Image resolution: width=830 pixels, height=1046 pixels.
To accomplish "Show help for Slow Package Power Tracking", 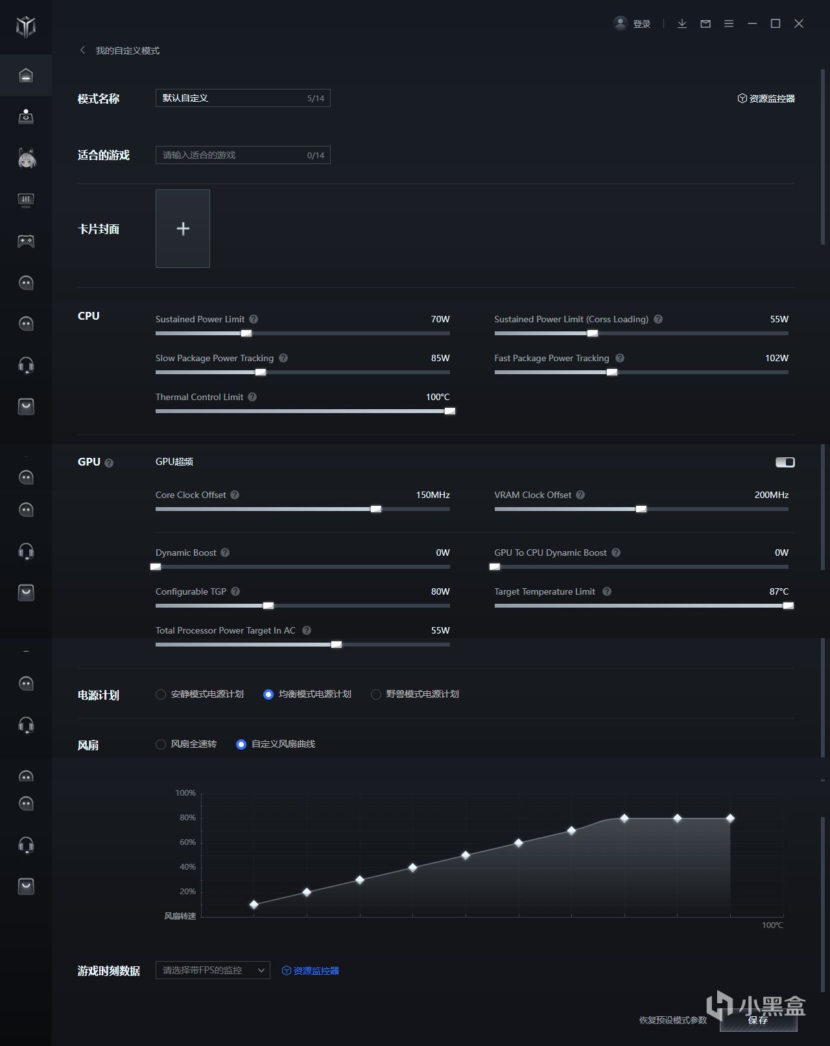I will (283, 358).
